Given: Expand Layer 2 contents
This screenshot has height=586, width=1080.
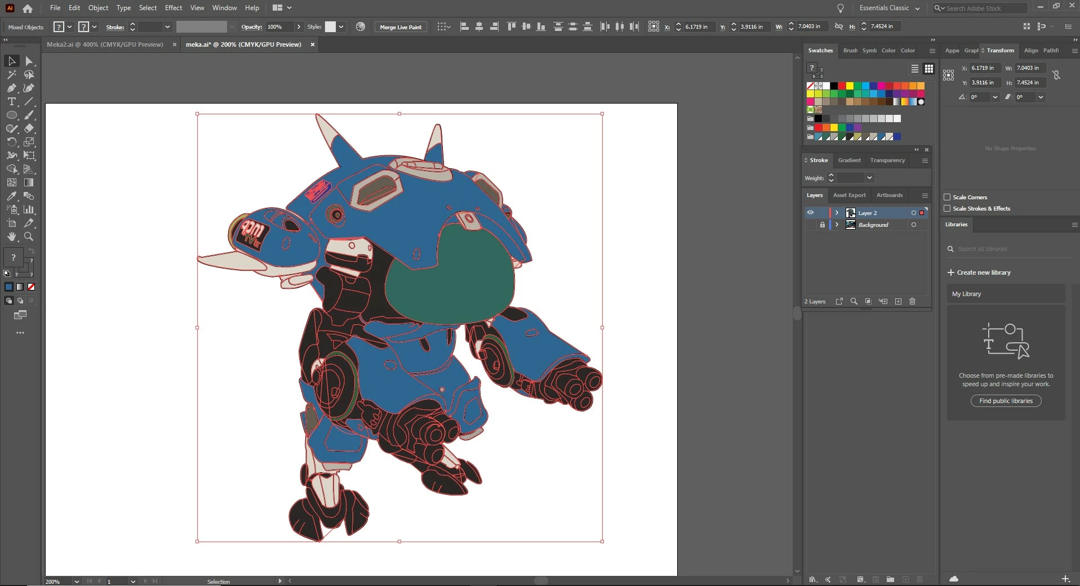Looking at the screenshot, I should [x=837, y=213].
